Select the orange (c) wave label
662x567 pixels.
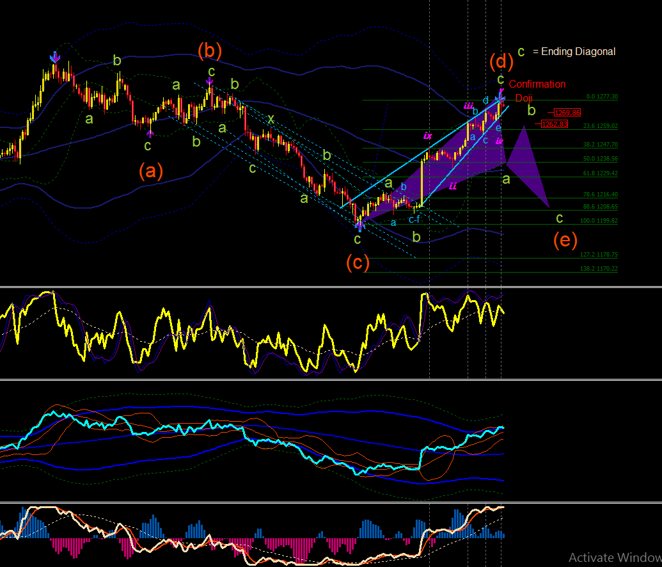tap(358, 262)
